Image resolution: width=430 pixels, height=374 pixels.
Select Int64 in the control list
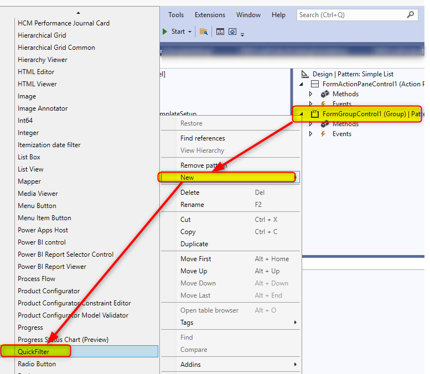(x=25, y=121)
